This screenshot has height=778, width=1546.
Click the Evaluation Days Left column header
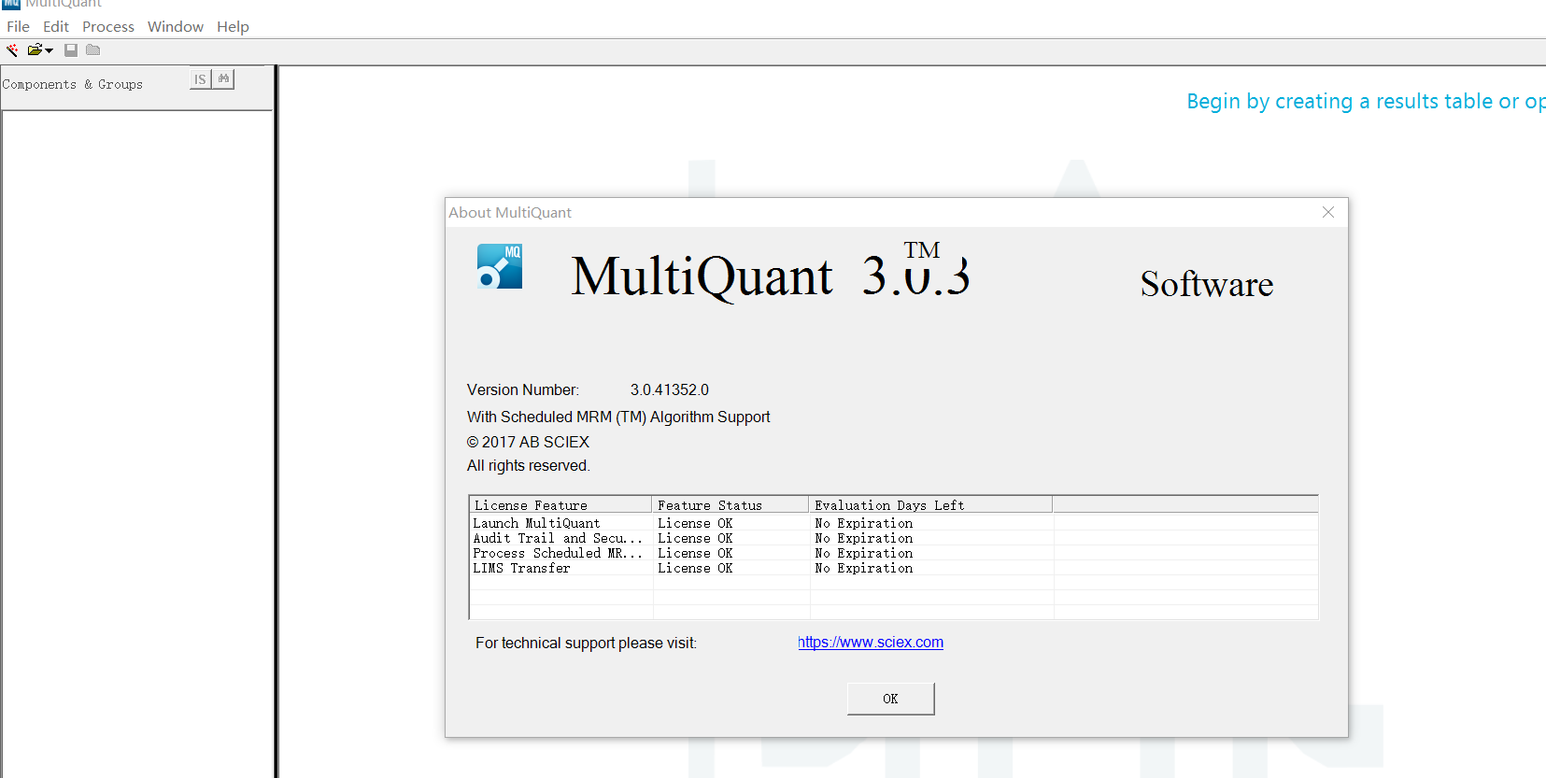930,505
